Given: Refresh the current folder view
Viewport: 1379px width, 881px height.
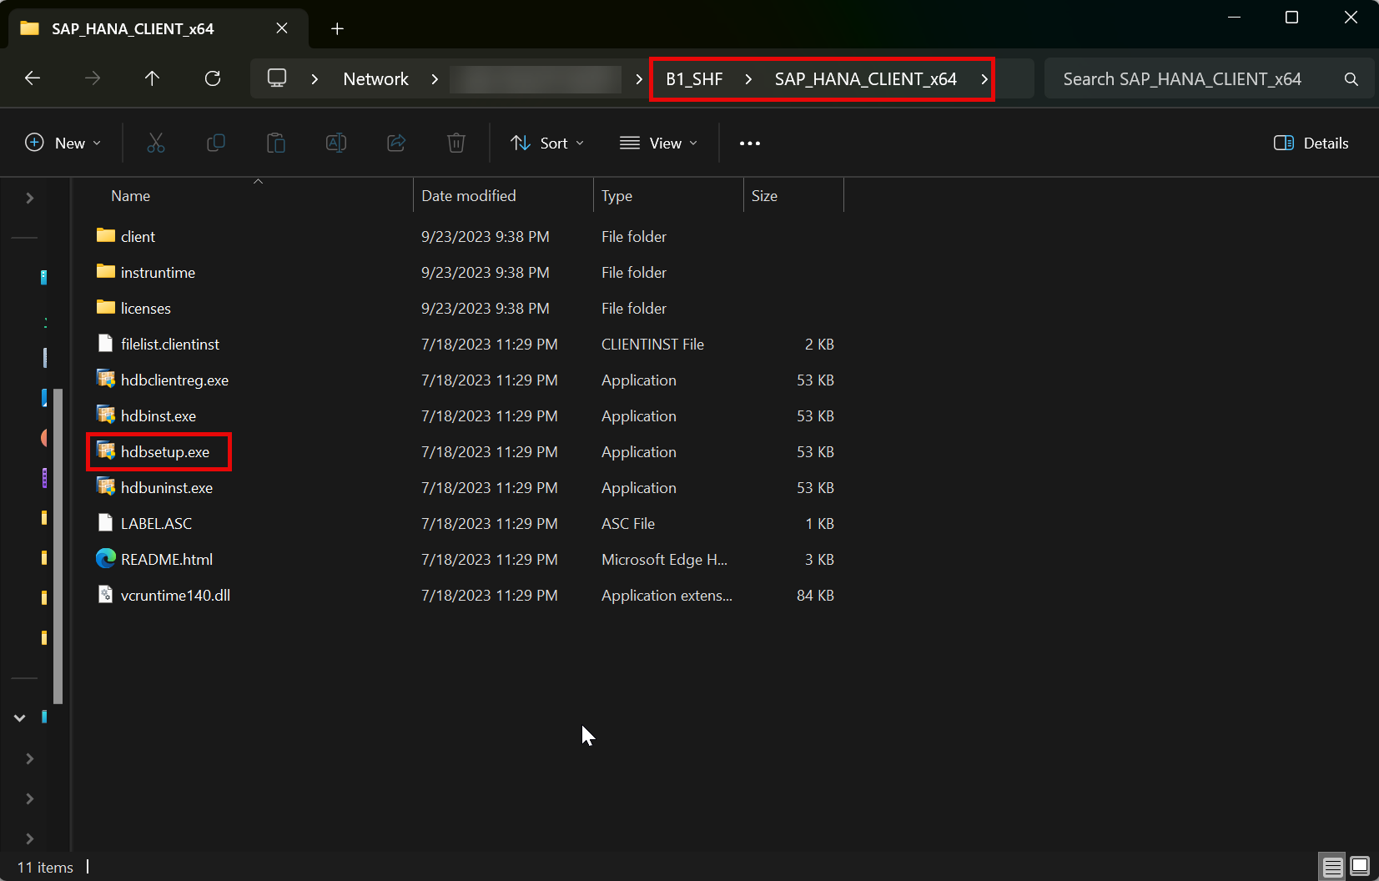Looking at the screenshot, I should pyautogui.click(x=213, y=78).
